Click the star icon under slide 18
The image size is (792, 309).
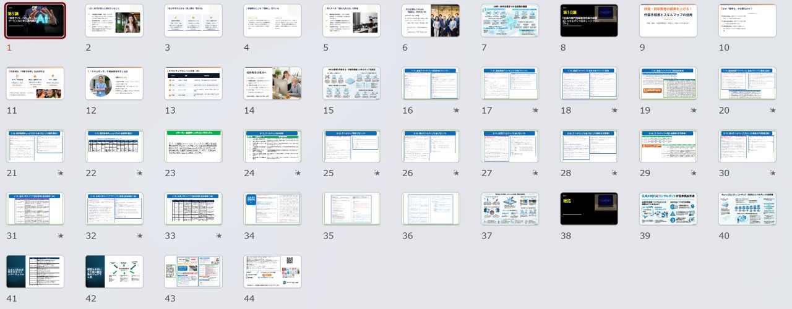click(x=615, y=110)
